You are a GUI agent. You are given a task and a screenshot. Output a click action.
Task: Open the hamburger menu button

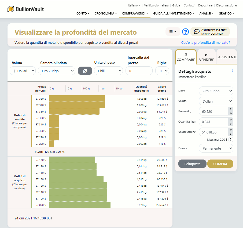pos(173,32)
